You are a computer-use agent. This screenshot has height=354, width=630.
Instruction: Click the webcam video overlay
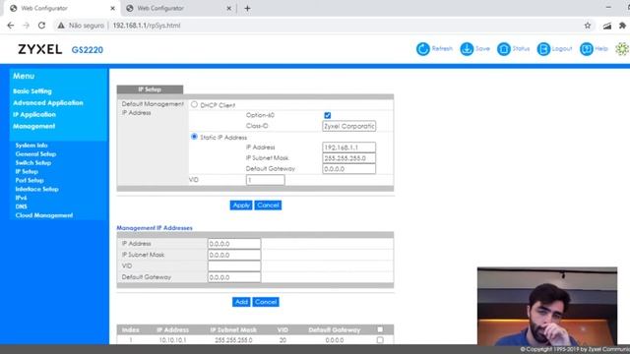click(547, 306)
